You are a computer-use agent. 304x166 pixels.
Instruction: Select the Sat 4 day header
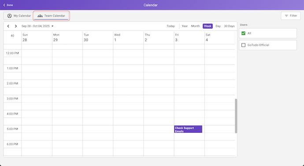point(220,37)
